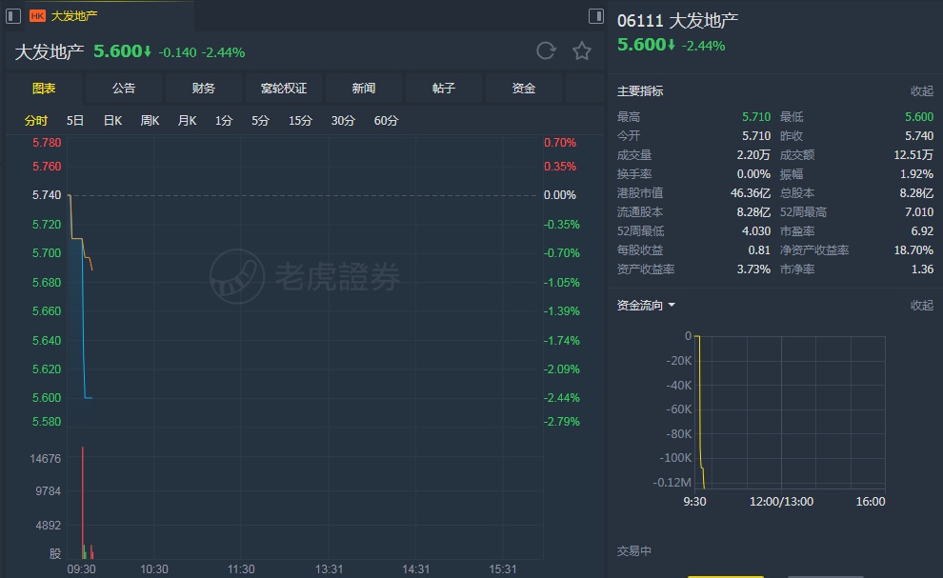Switch chart to 周K

click(x=150, y=121)
